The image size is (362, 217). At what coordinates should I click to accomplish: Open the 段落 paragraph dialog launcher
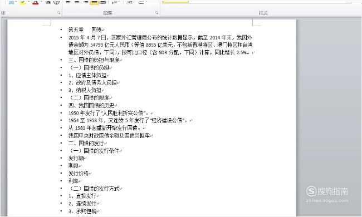156,13
